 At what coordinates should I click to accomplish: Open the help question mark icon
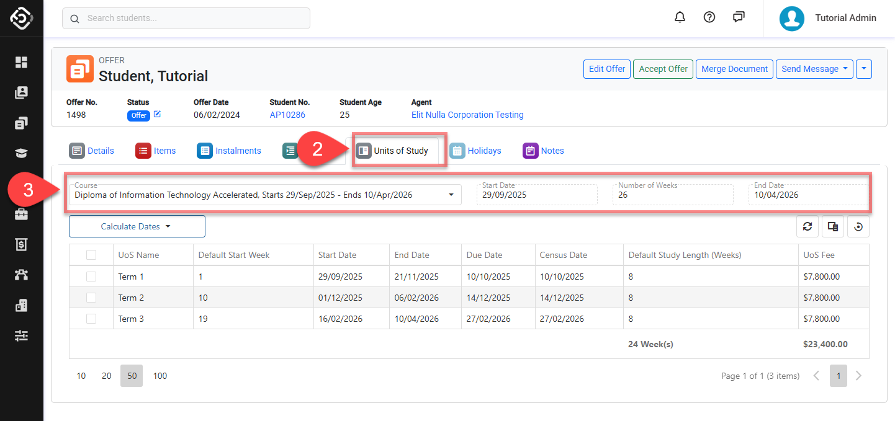(x=709, y=17)
